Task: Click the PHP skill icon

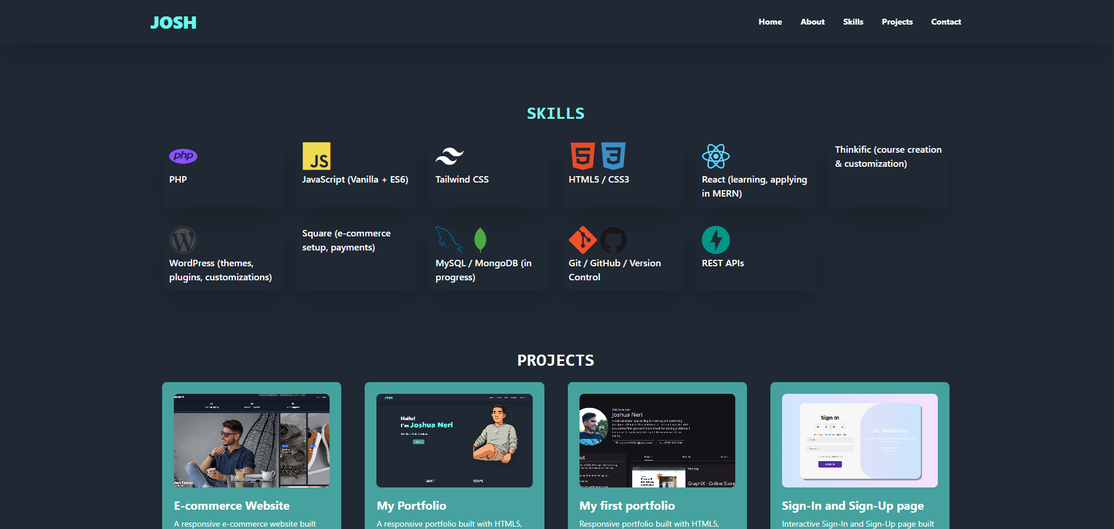Action: pos(183,156)
